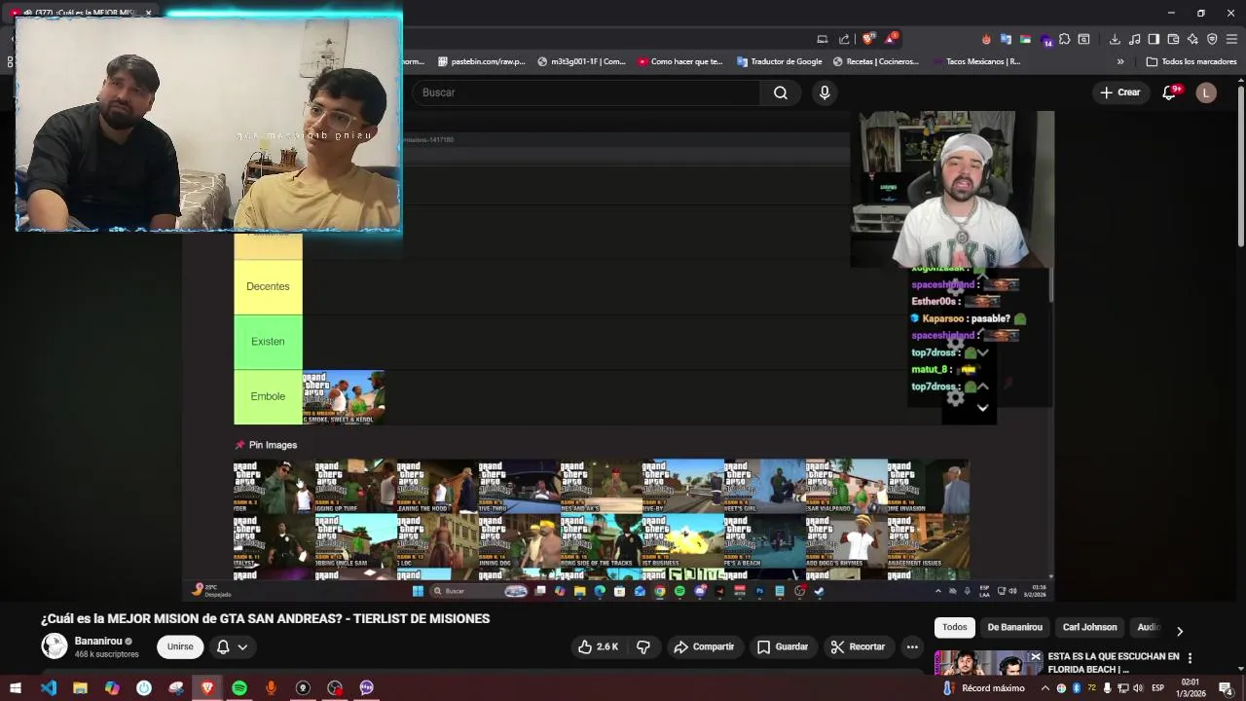Click the Brave Shields lion icon
1246x701 pixels.
point(868,39)
